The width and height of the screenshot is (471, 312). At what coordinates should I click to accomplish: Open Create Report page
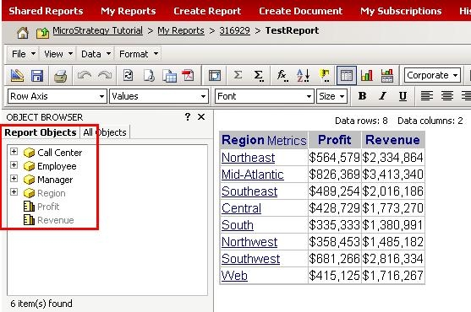point(207,11)
